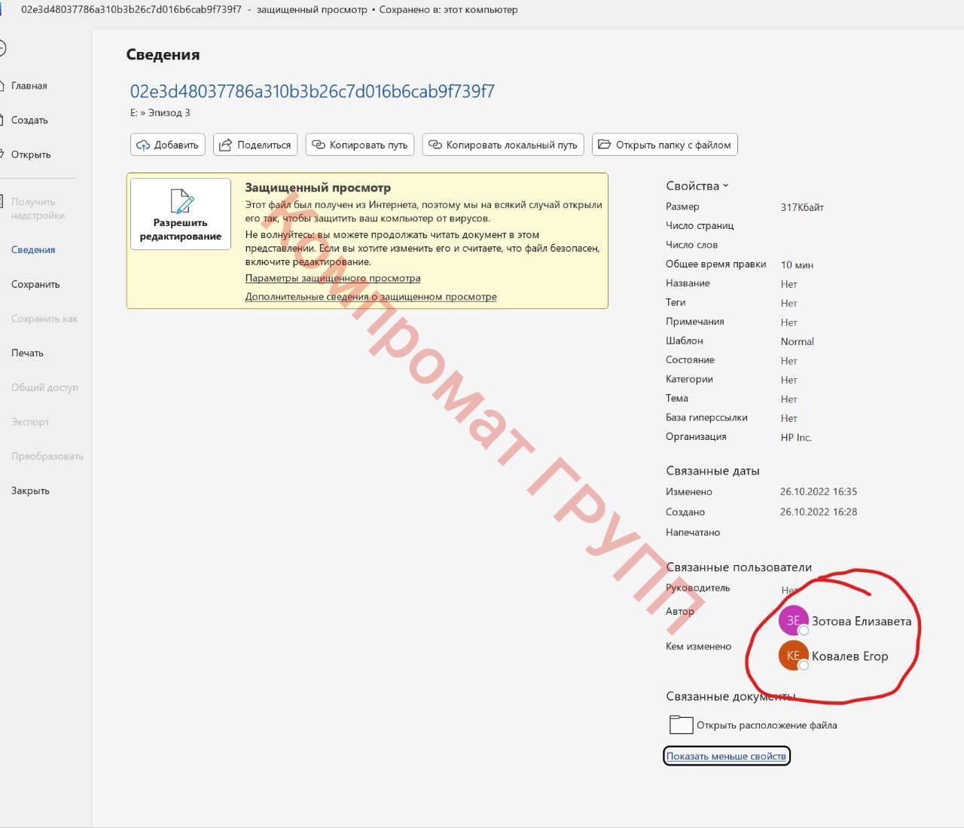Click the ЗЕ author avatar circle
The image size is (964, 828).
pos(793,620)
